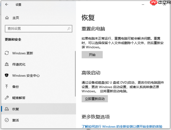This screenshot has height=130, width=171.
Task: Click the upward arrow 备份 icon
Action: [x=7, y=86]
